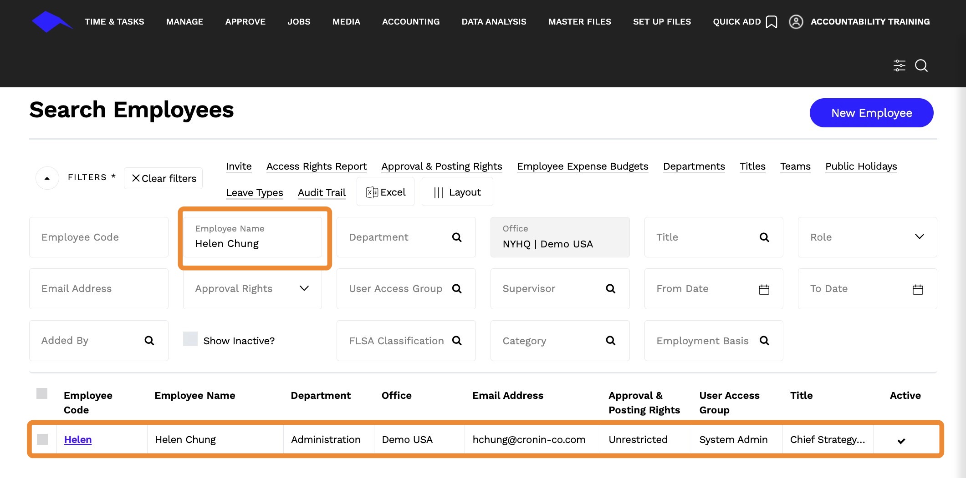The height and width of the screenshot is (478, 966).
Task: Click the global search magnifier icon
Action: click(x=921, y=65)
